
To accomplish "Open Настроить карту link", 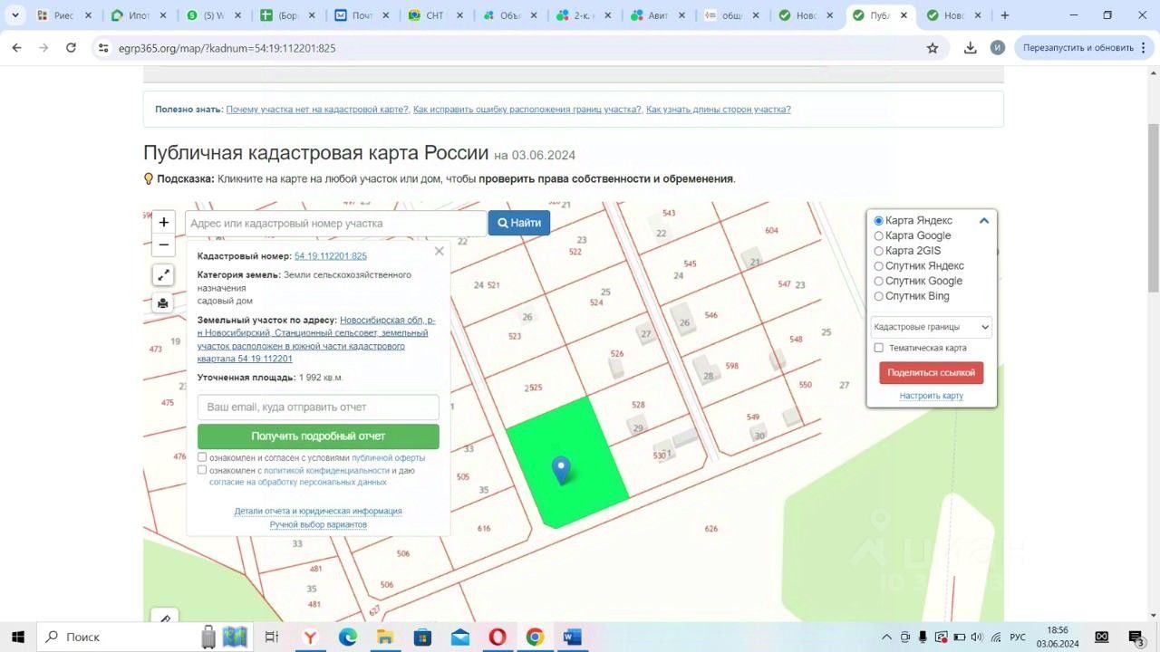I will 931,396.
